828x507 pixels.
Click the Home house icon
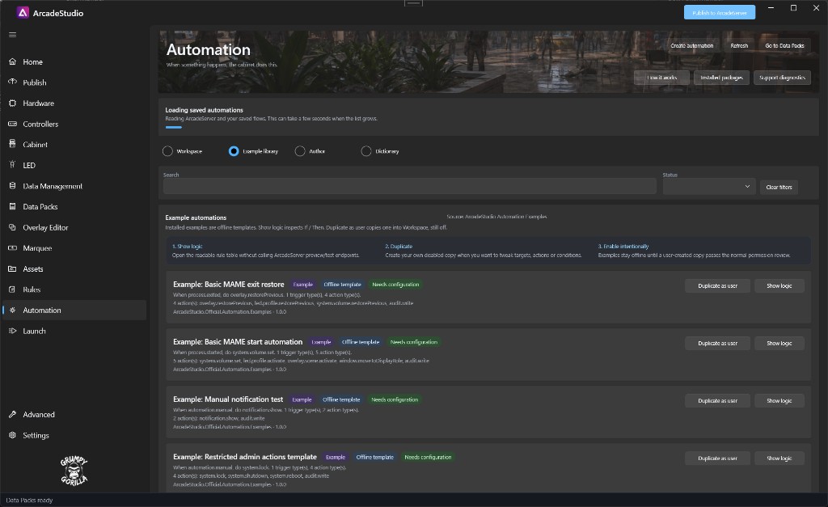coord(13,61)
